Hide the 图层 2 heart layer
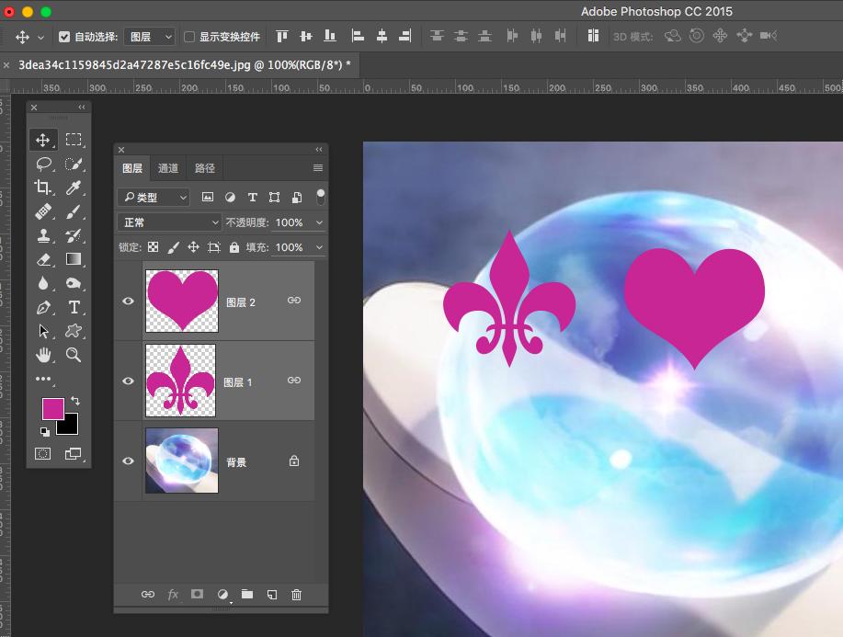 [129, 301]
